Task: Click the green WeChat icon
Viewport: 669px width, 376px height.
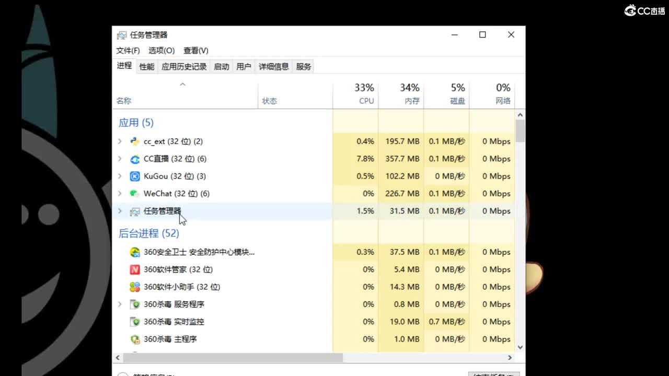Action: [135, 193]
